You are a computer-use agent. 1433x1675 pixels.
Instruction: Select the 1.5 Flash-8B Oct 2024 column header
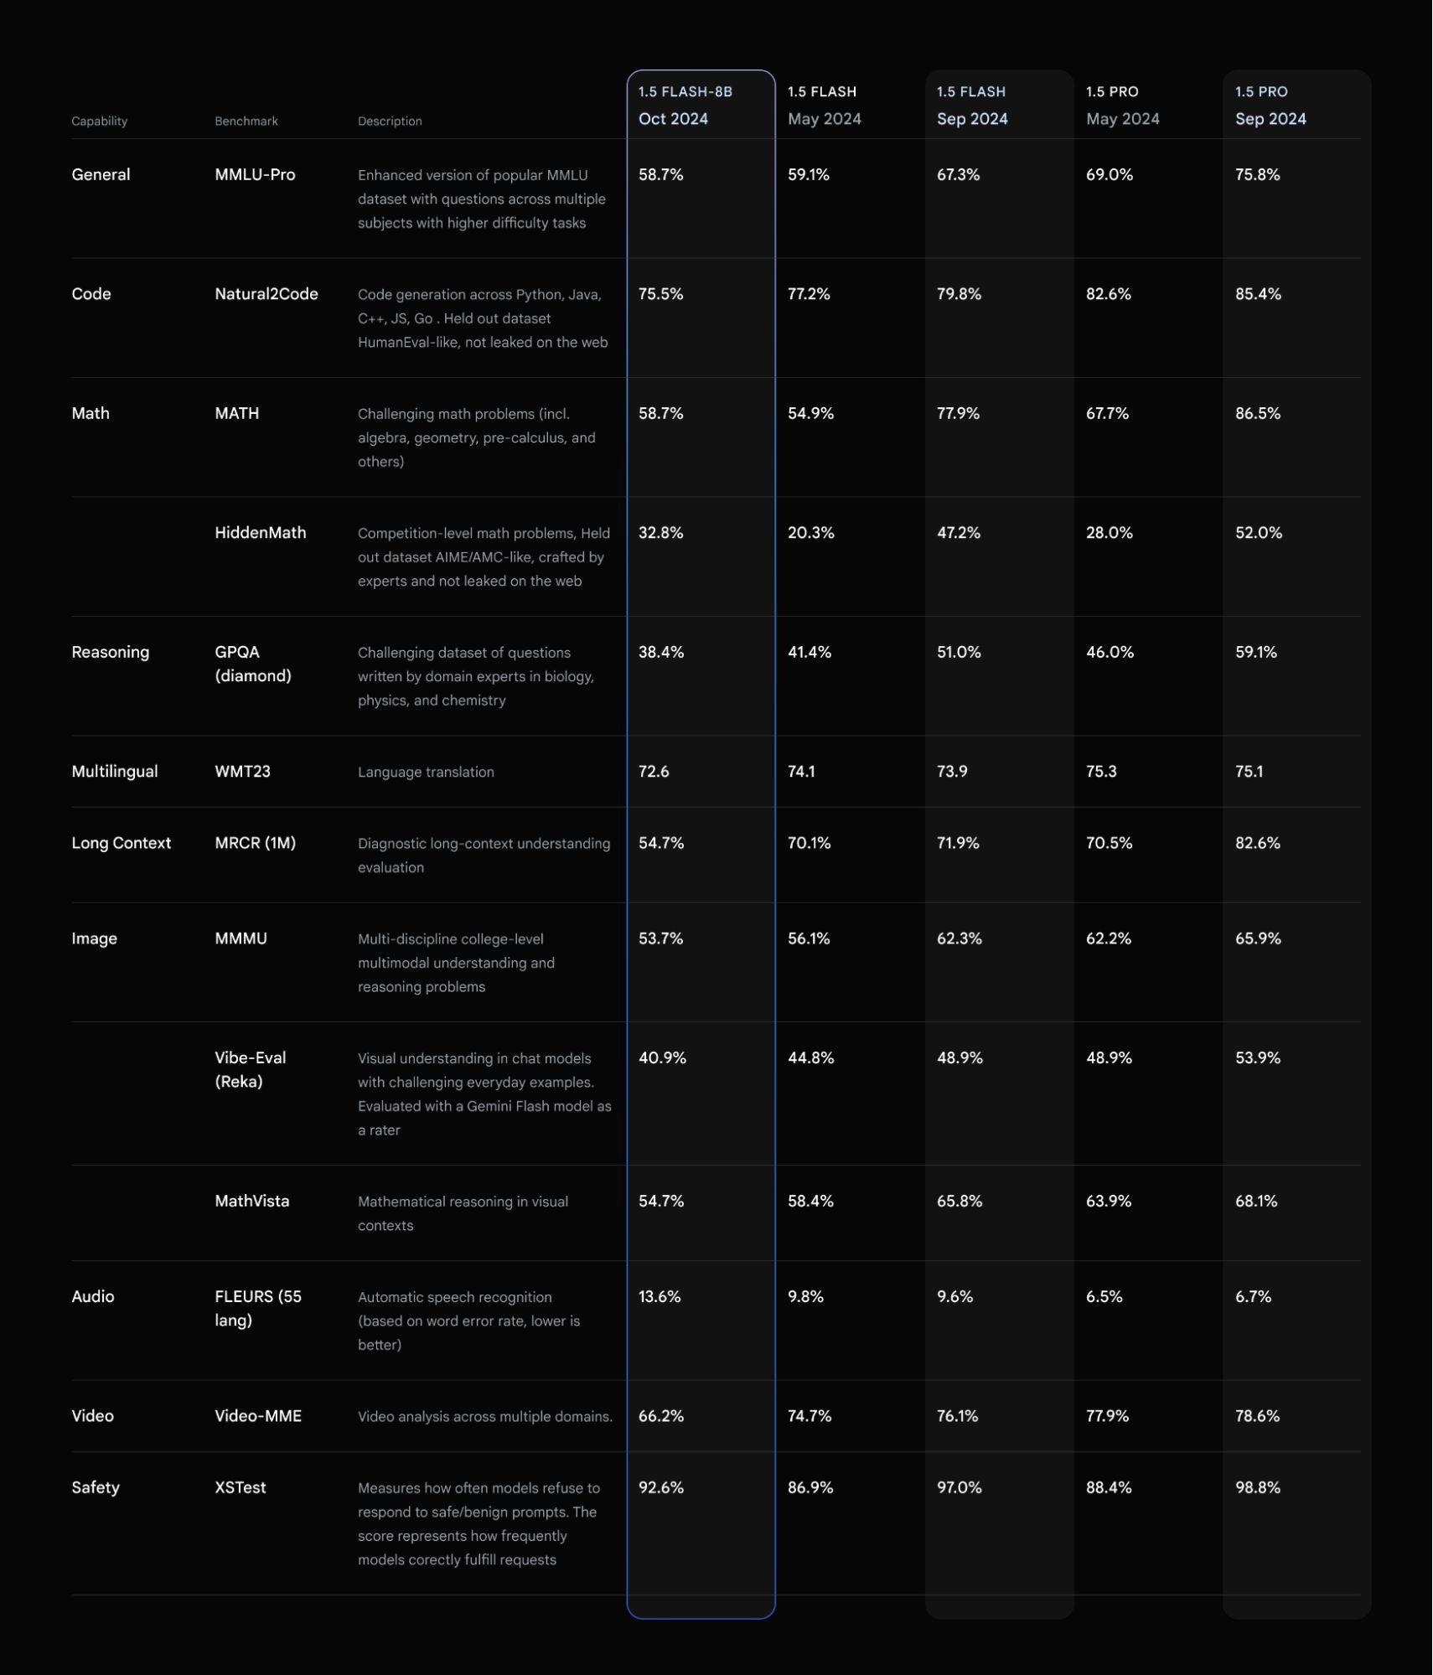click(685, 106)
